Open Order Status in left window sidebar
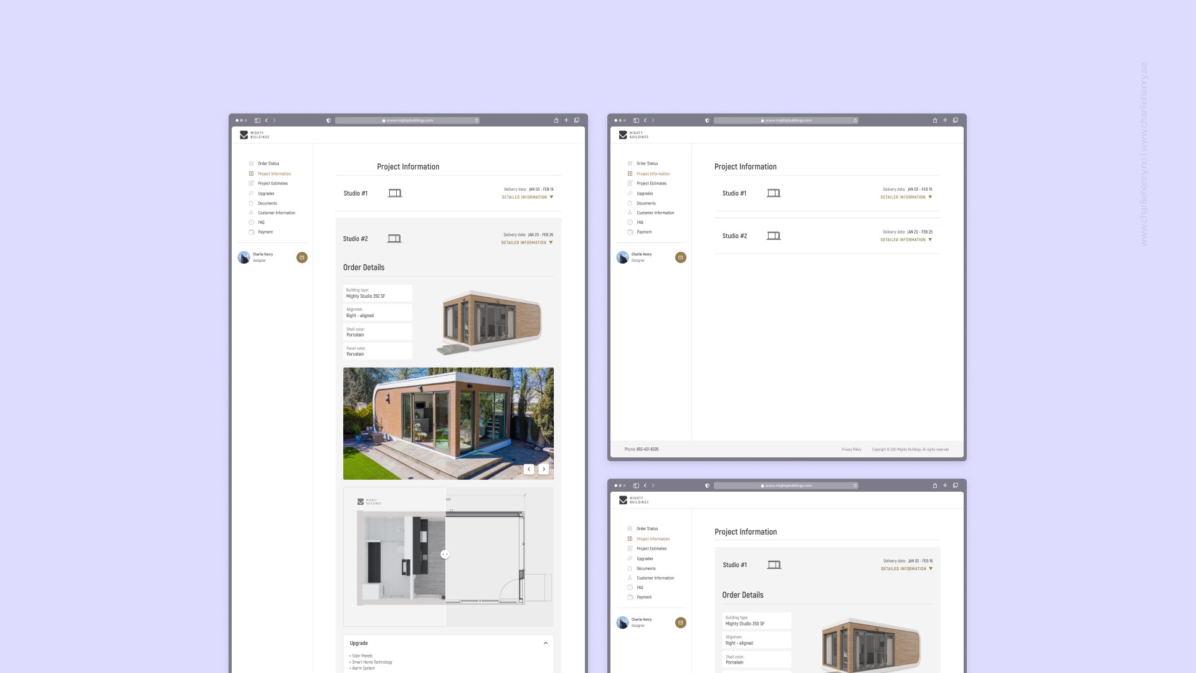The height and width of the screenshot is (673, 1196). coord(268,164)
